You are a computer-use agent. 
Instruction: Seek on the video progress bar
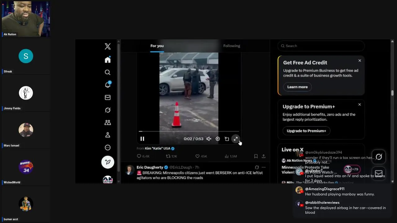189,131
